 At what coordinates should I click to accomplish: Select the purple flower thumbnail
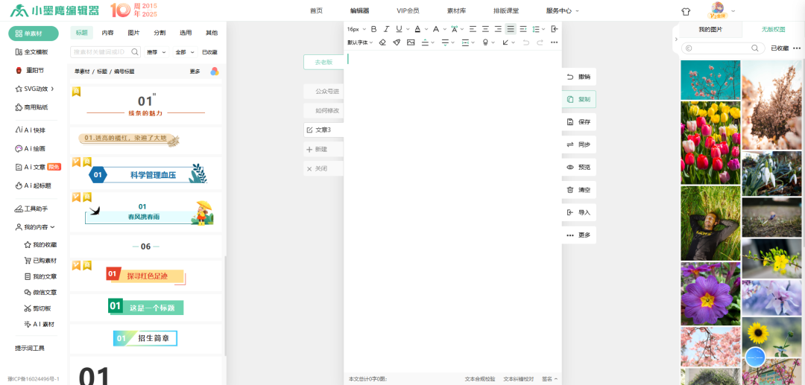tap(710, 293)
